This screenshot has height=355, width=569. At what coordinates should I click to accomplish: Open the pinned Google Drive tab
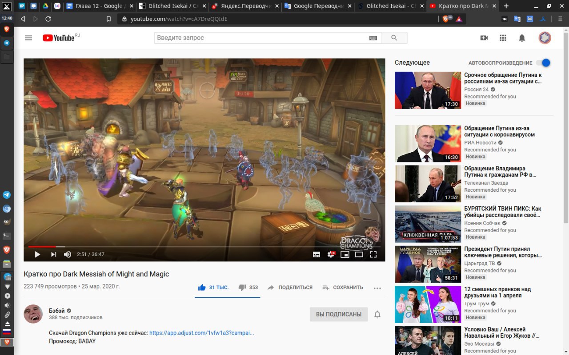pos(45,6)
